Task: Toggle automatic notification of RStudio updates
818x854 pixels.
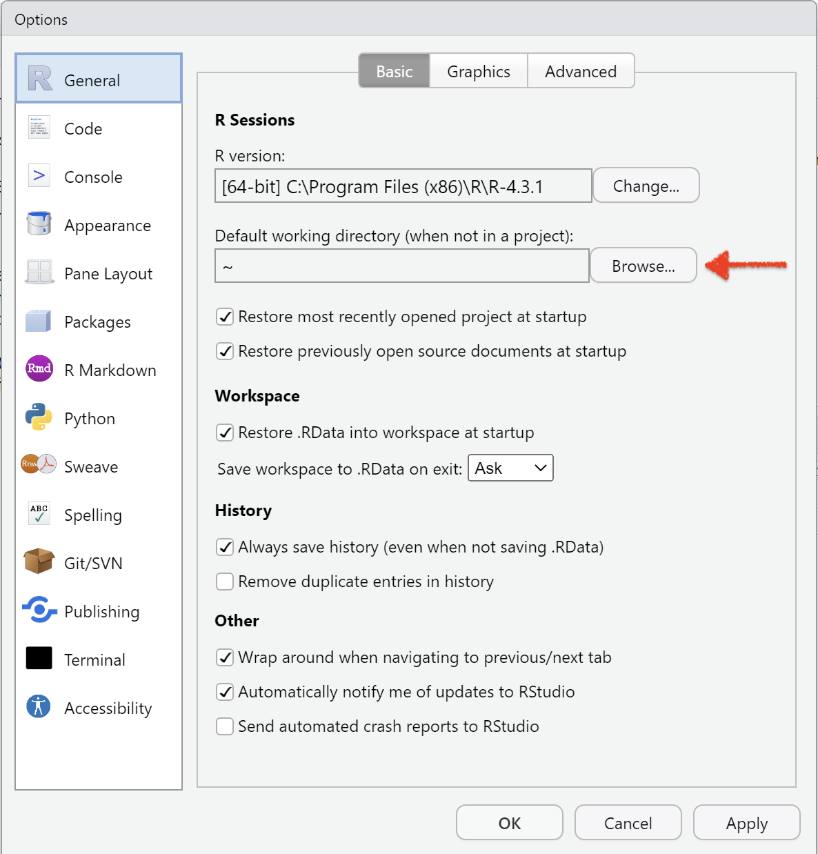Action: (225, 692)
